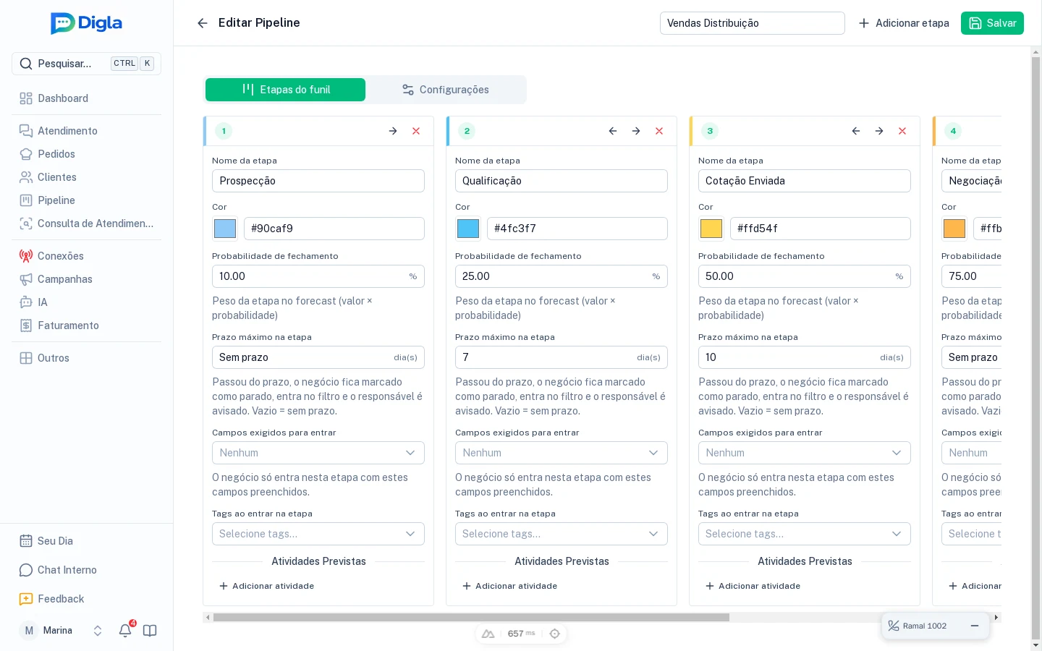The height and width of the screenshot is (651, 1042).
Task: Remove stage 1 with the red X
Action: coord(416,131)
